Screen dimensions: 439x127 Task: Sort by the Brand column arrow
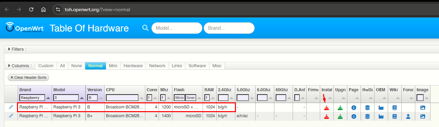(x=48, y=98)
